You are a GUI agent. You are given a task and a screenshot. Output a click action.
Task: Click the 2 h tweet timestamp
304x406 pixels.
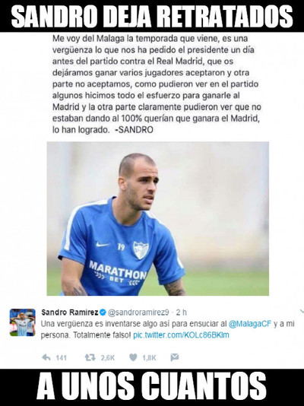pos(182,312)
